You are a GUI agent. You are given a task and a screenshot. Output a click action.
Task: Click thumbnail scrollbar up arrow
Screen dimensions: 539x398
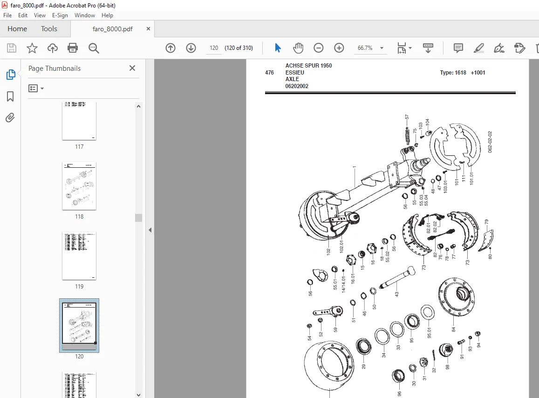click(138, 106)
